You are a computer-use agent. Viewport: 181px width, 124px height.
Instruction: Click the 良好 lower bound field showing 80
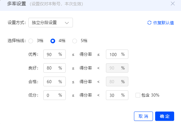tap(55, 68)
